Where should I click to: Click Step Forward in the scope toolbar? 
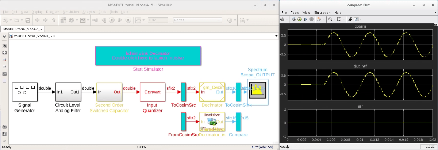[x=306, y=19]
